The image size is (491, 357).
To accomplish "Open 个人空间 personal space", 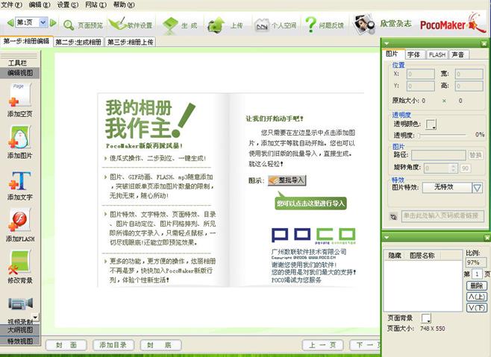I will [x=275, y=25].
